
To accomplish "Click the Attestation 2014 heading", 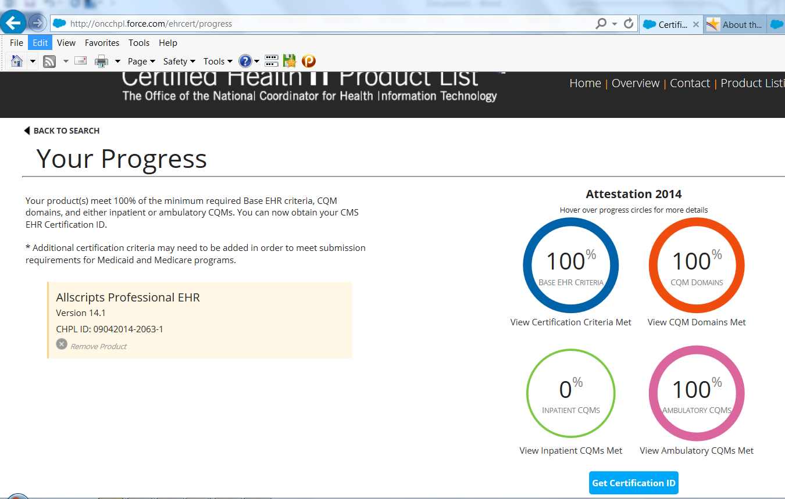I will 634,194.
